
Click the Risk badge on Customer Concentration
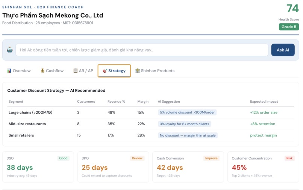[289, 158]
